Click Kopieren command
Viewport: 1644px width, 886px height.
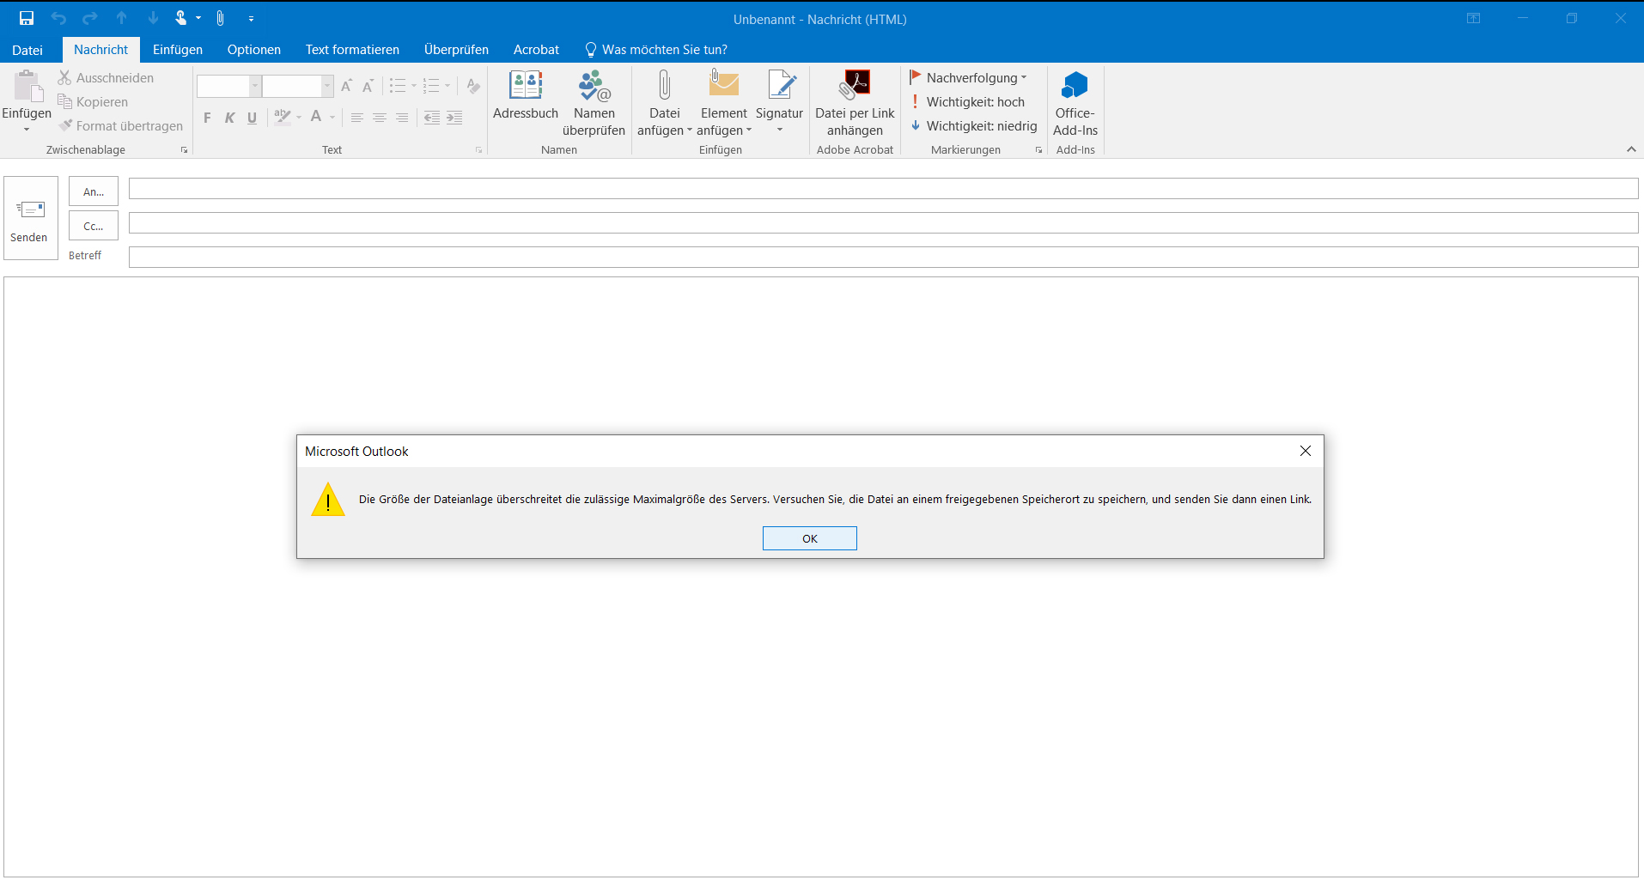[x=94, y=102]
